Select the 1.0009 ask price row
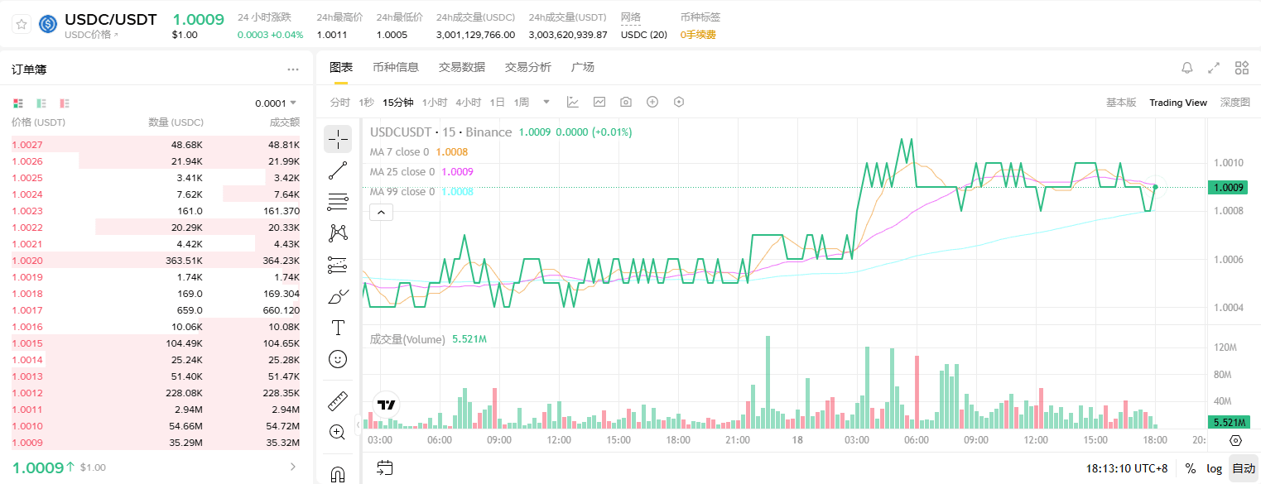The width and height of the screenshot is (1261, 484). [x=156, y=443]
